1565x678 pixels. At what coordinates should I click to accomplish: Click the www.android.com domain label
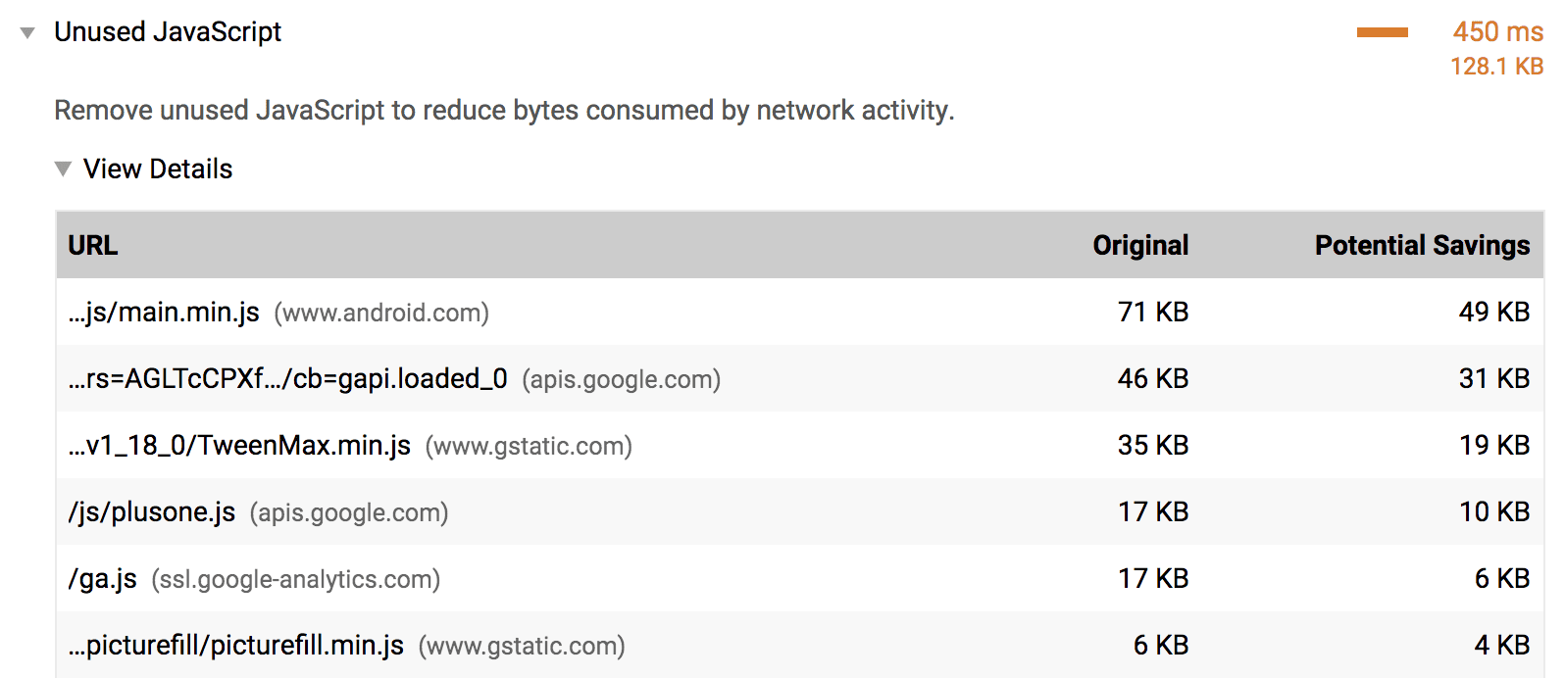[382, 313]
